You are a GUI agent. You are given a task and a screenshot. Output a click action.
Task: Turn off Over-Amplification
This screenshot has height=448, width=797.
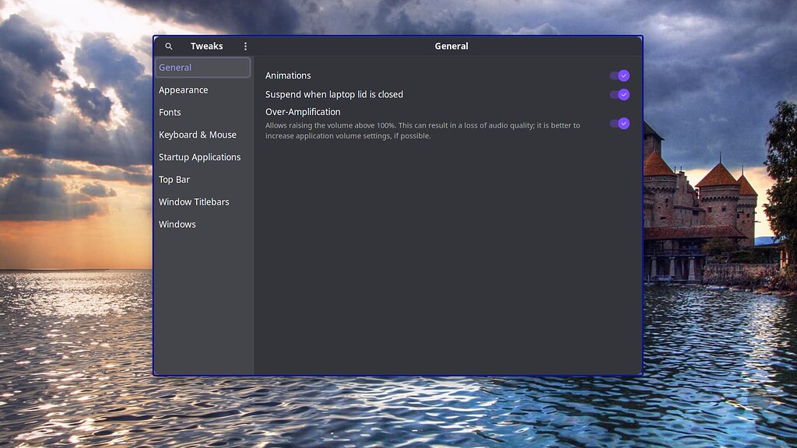[x=621, y=124]
